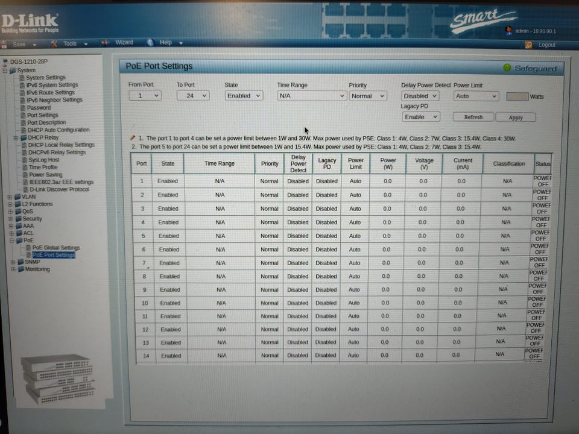Click port 1 row State Enabled cell
The width and height of the screenshot is (579, 434).
click(x=168, y=181)
